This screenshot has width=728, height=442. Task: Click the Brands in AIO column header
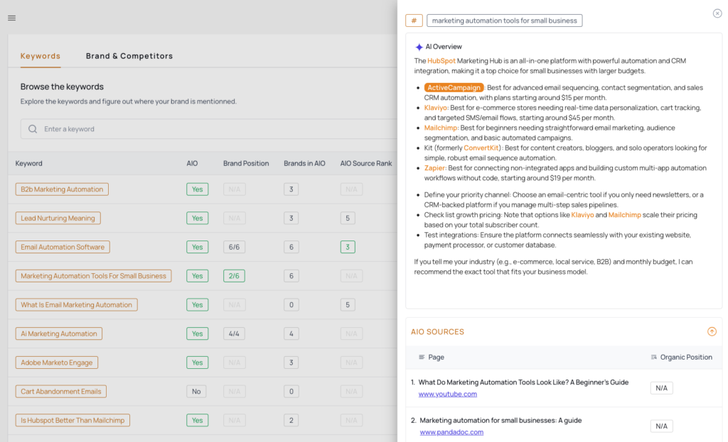[304, 163]
